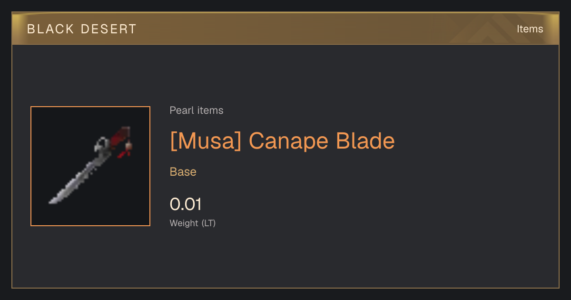Select the red tassel on the sword hilt
The width and height of the screenshot is (571, 300).
coord(126,153)
